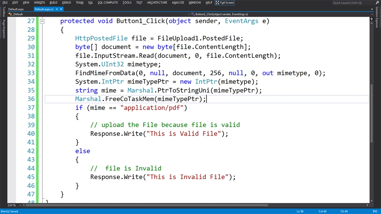Open the Page Inspector side panel
Image resolution: width=381 pixels, height=214 pixels.
tap(4, 29)
